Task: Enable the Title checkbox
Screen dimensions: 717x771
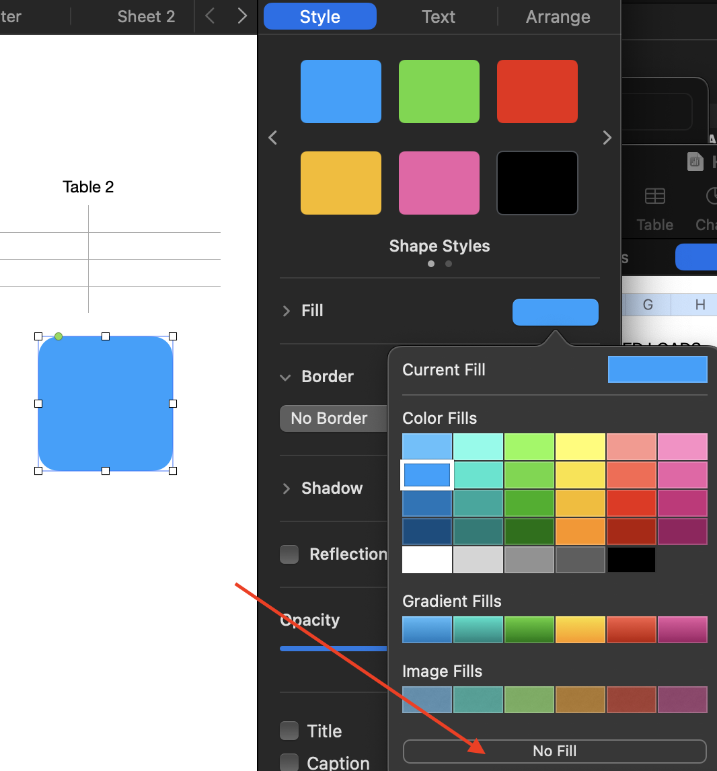Action: point(289,731)
